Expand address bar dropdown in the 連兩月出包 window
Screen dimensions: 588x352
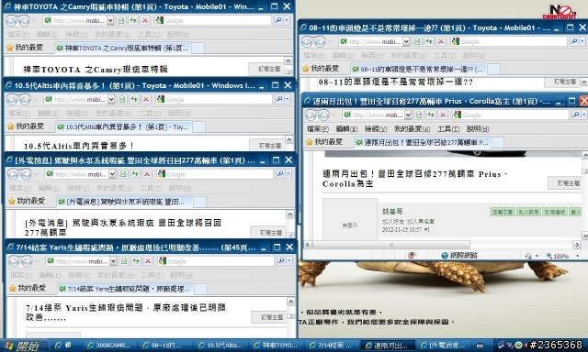(408, 115)
